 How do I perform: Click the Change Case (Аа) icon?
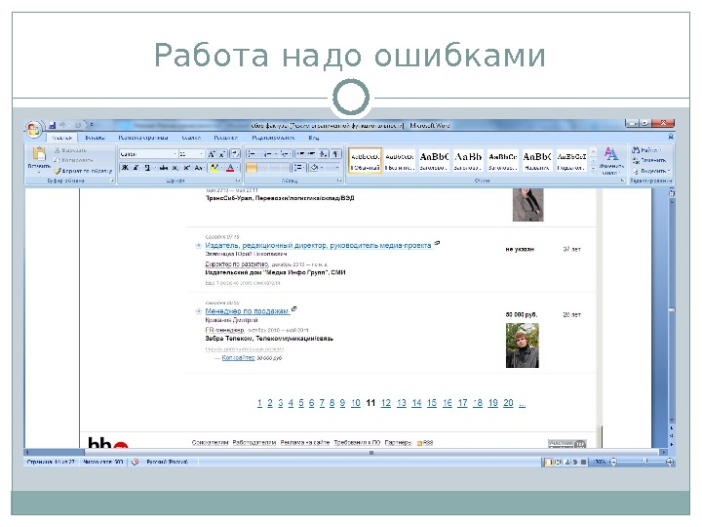198,168
